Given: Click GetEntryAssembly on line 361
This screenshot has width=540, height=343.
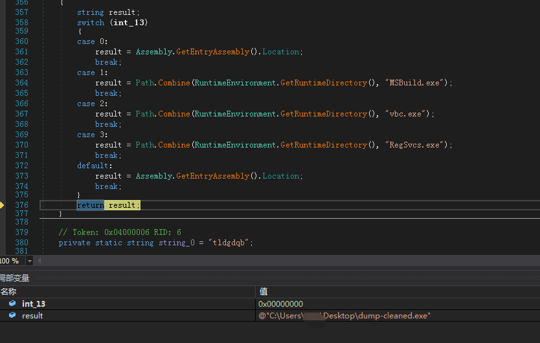Looking at the screenshot, I should (x=213, y=52).
